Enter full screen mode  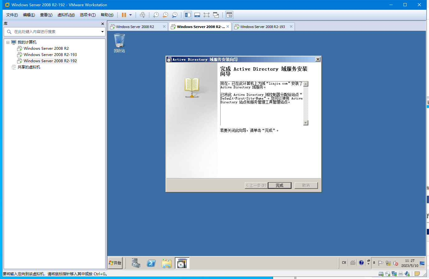tap(207, 15)
